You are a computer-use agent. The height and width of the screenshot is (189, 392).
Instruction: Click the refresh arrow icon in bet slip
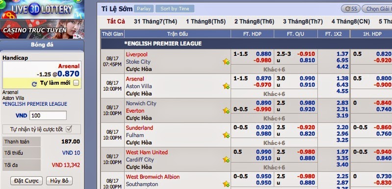pos(34,84)
